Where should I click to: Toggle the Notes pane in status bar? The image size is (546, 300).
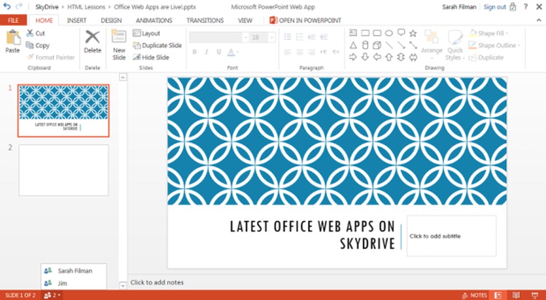tap(474, 295)
